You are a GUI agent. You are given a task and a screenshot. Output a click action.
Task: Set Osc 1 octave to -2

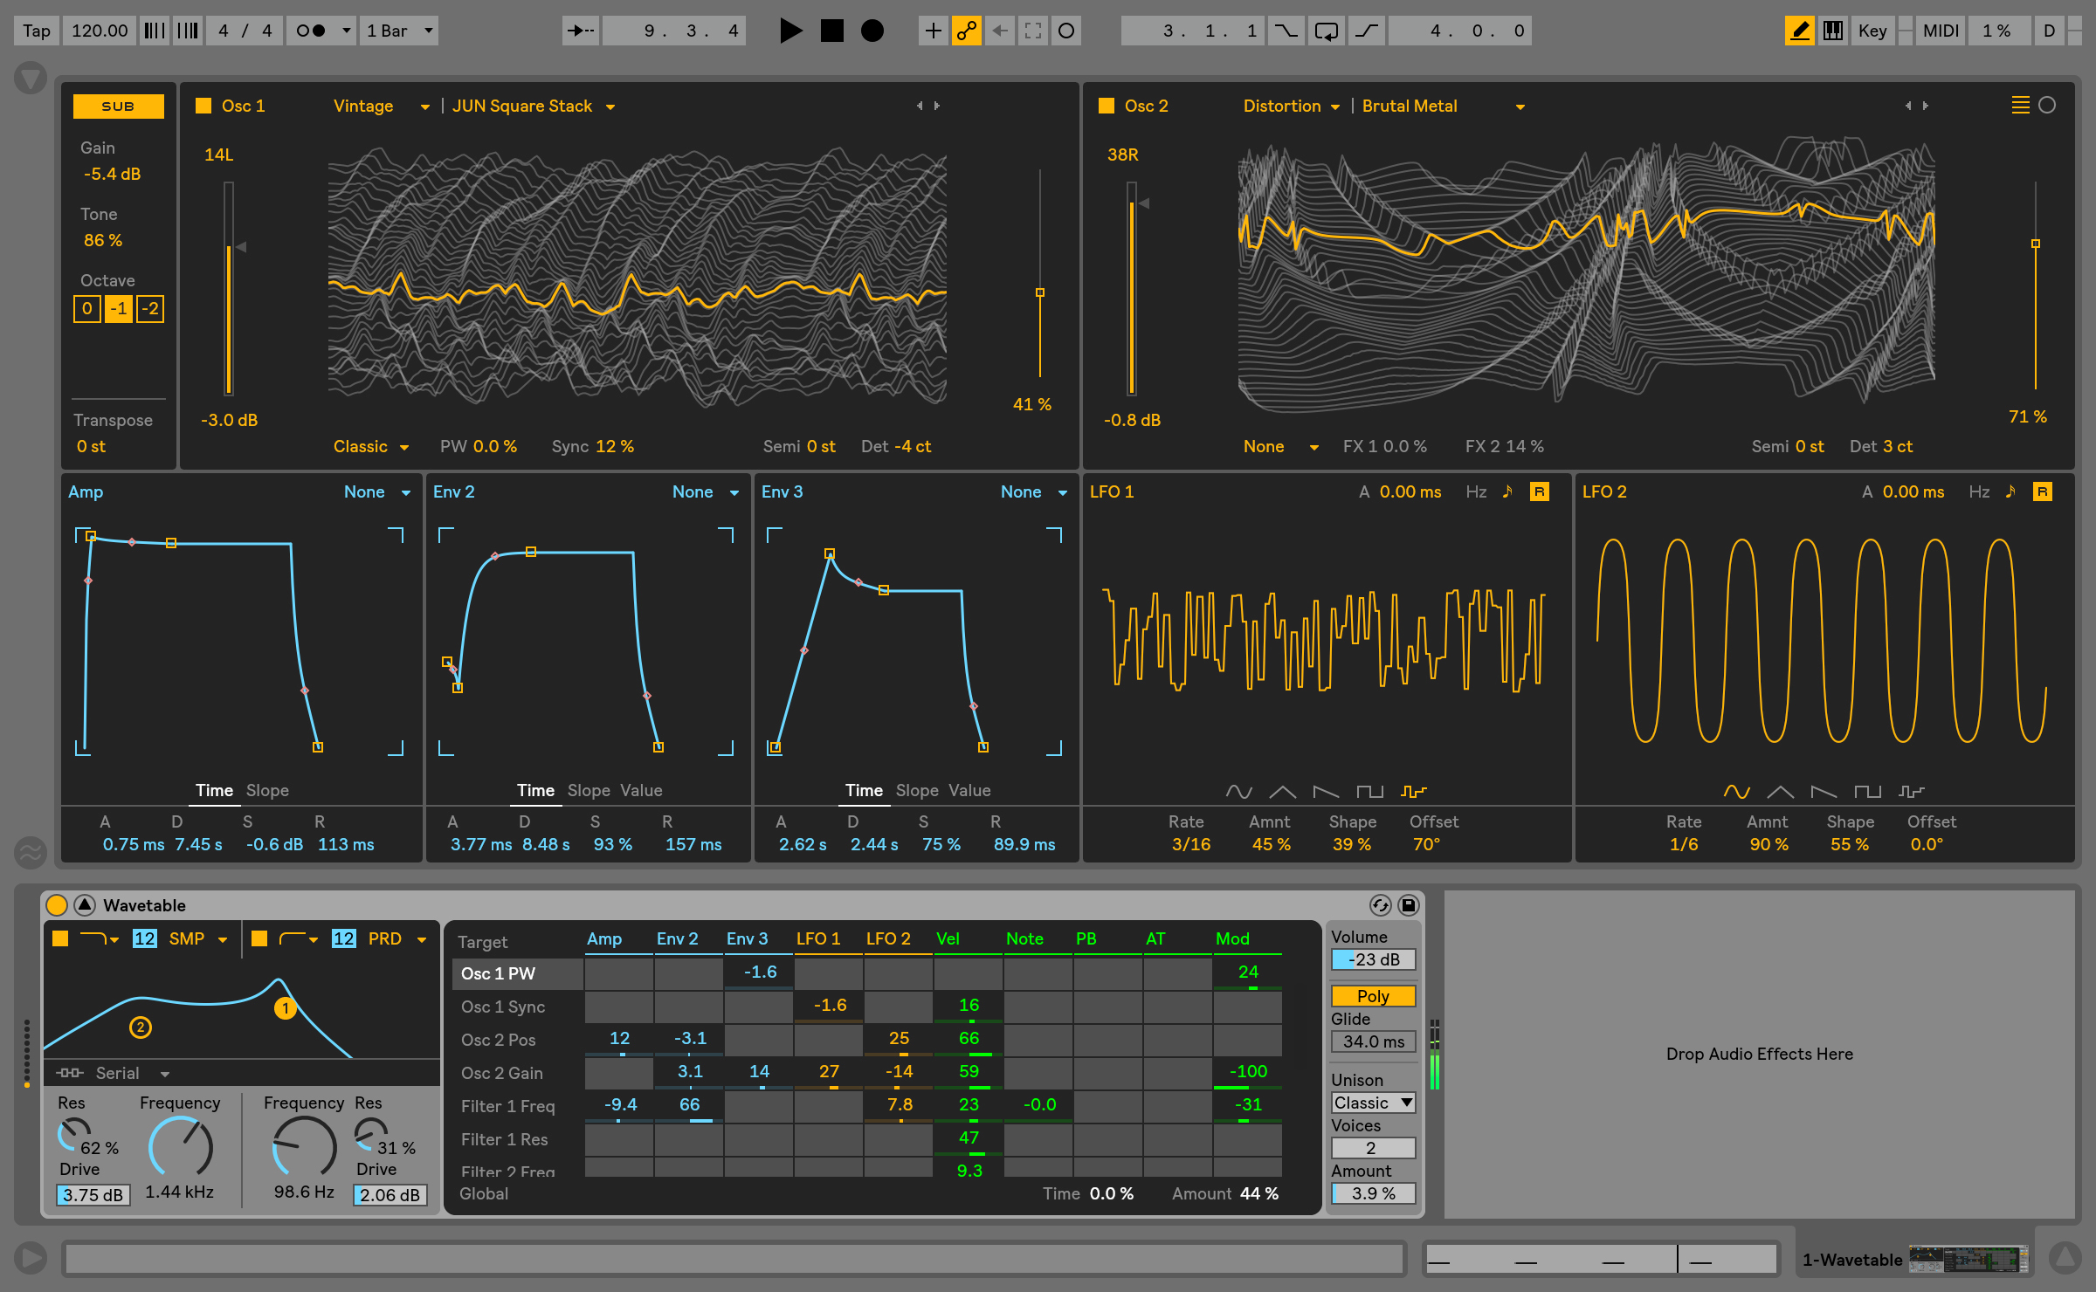pos(149,308)
